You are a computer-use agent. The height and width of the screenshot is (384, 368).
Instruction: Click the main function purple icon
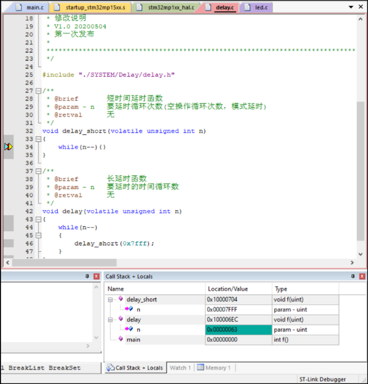click(x=120, y=339)
